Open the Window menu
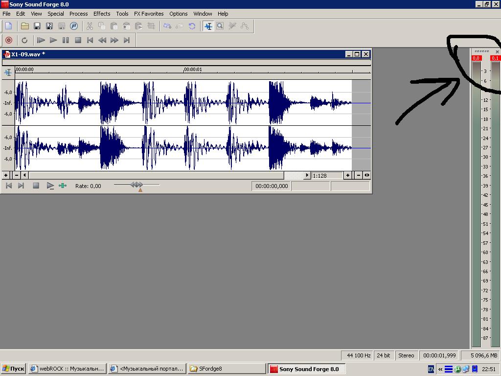Viewport: 501px width, 376px height. [203, 14]
